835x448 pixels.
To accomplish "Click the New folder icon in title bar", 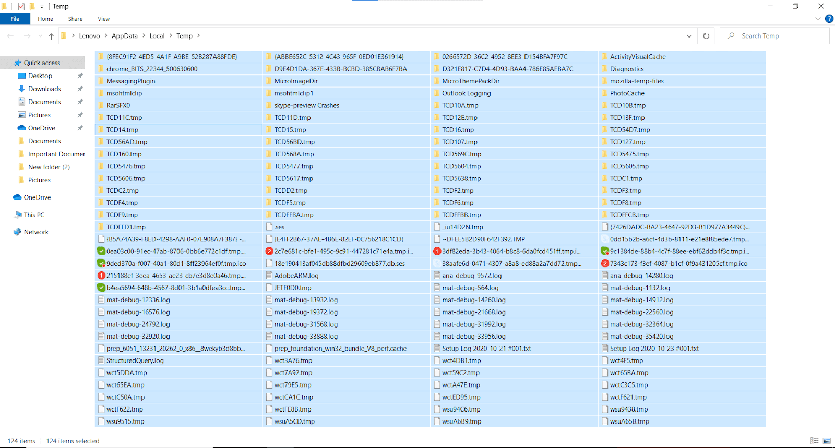I will pyautogui.click(x=32, y=6).
